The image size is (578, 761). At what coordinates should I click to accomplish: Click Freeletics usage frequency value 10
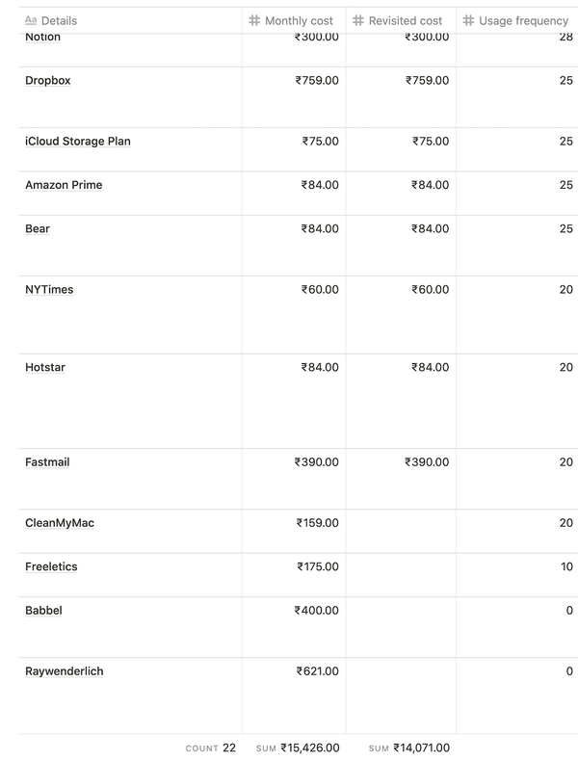pyautogui.click(x=566, y=566)
